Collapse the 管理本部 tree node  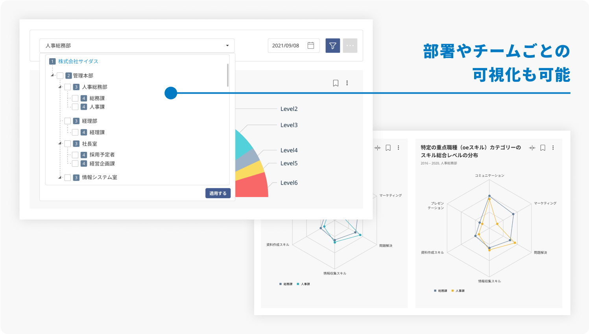[52, 75]
